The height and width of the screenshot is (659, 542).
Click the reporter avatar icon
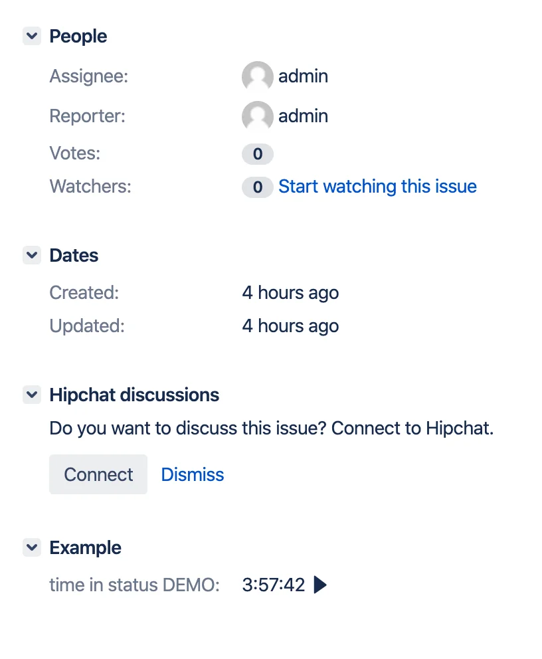pyautogui.click(x=258, y=116)
